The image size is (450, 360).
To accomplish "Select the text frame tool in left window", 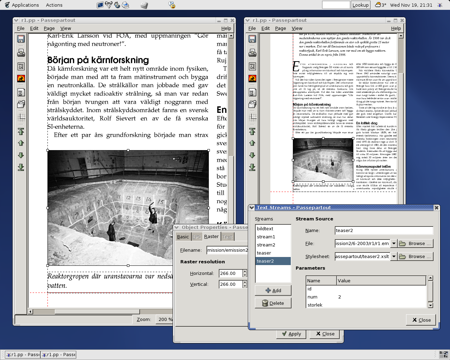I will 21,66.
